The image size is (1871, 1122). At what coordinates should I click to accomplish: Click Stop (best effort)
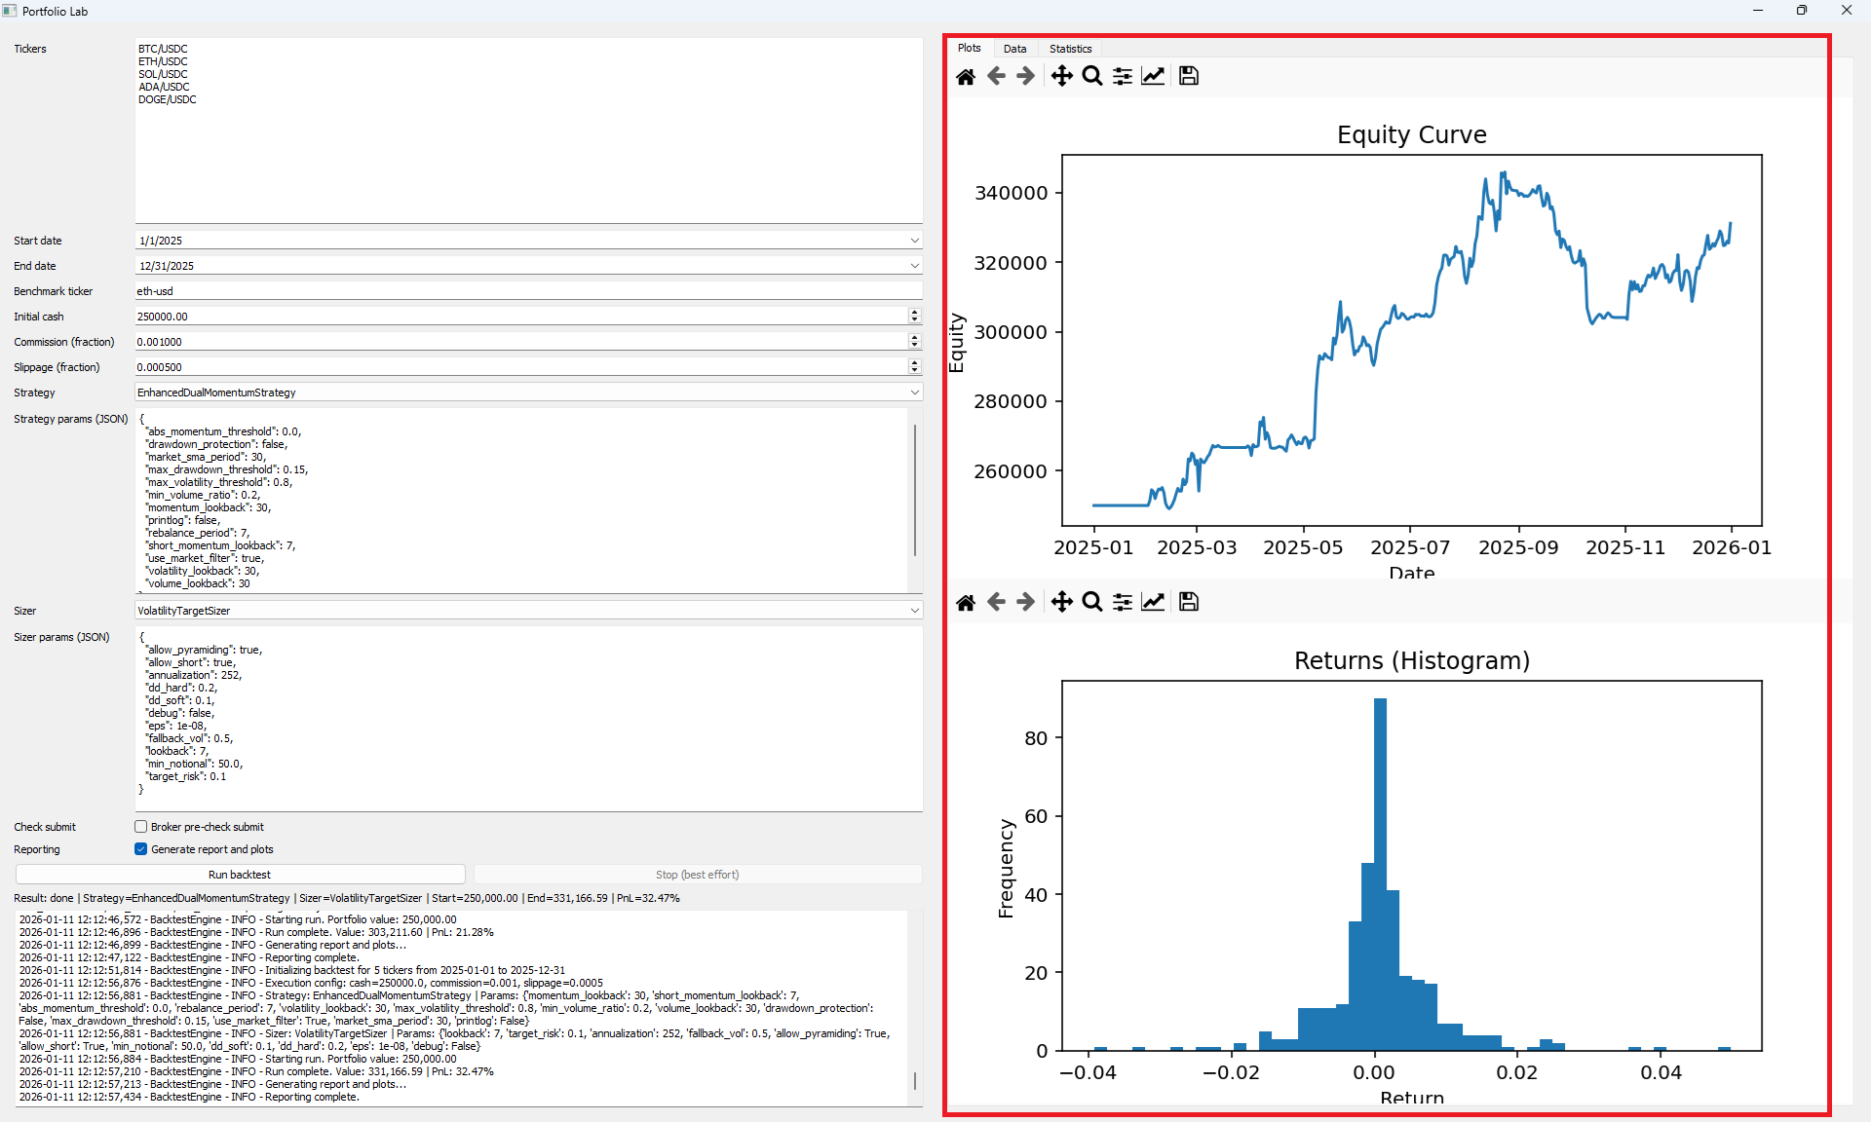pyautogui.click(x=697, y=874)
